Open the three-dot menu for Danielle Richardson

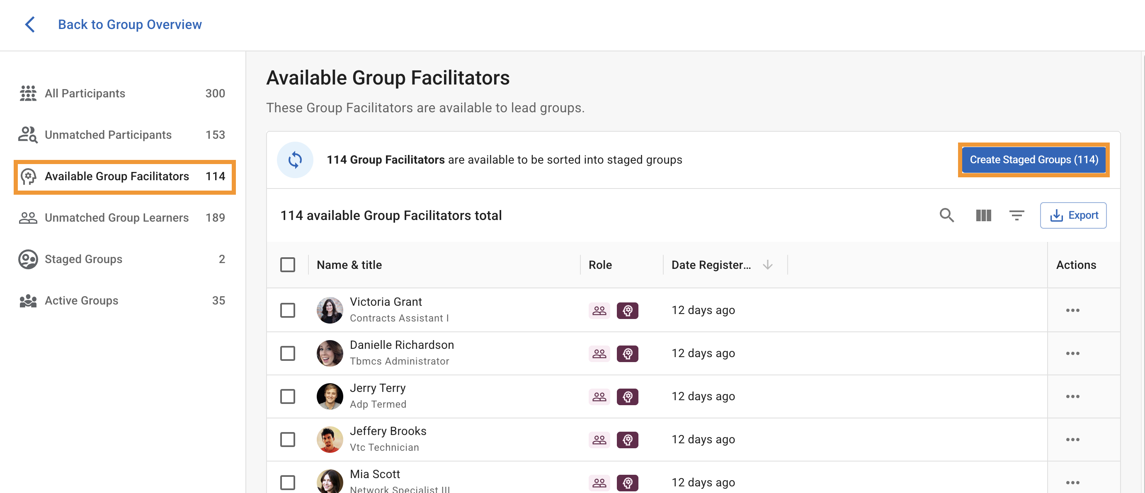pyautogui.click(x=1072, y=353)
